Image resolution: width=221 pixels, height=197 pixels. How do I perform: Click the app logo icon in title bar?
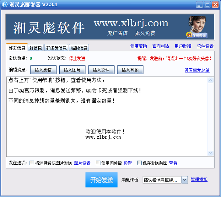click(x=4, y=4)
